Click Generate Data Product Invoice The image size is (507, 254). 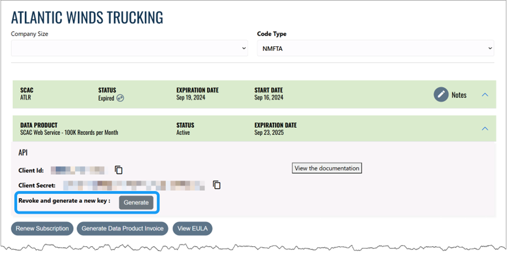[x=122, y=228]
